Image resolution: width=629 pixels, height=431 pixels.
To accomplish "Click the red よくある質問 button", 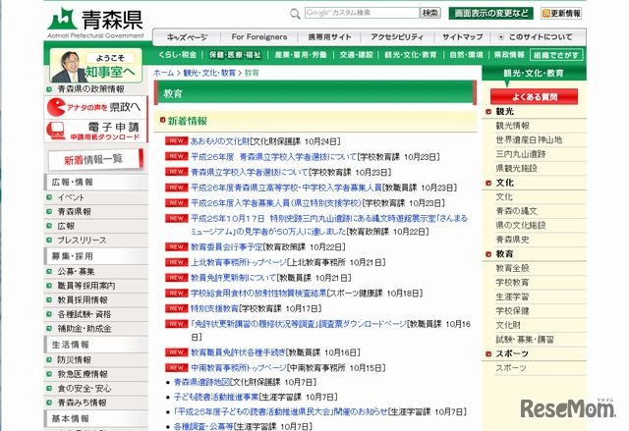I will [x=534, y=96].
